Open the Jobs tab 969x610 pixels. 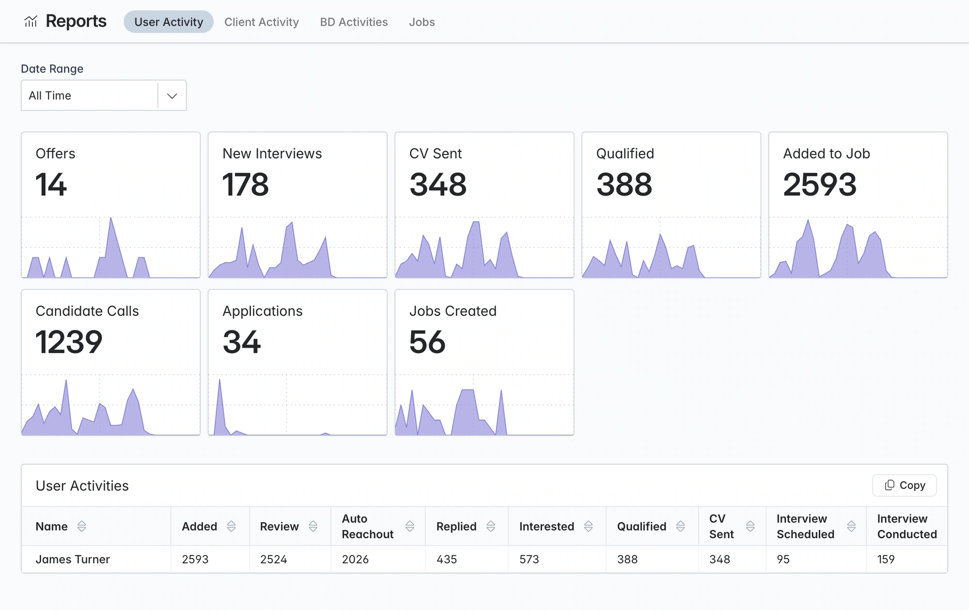422,22
